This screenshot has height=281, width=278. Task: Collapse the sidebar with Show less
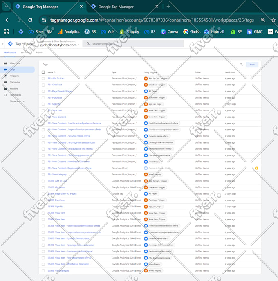pyautogui.click(x=18, y=101)
